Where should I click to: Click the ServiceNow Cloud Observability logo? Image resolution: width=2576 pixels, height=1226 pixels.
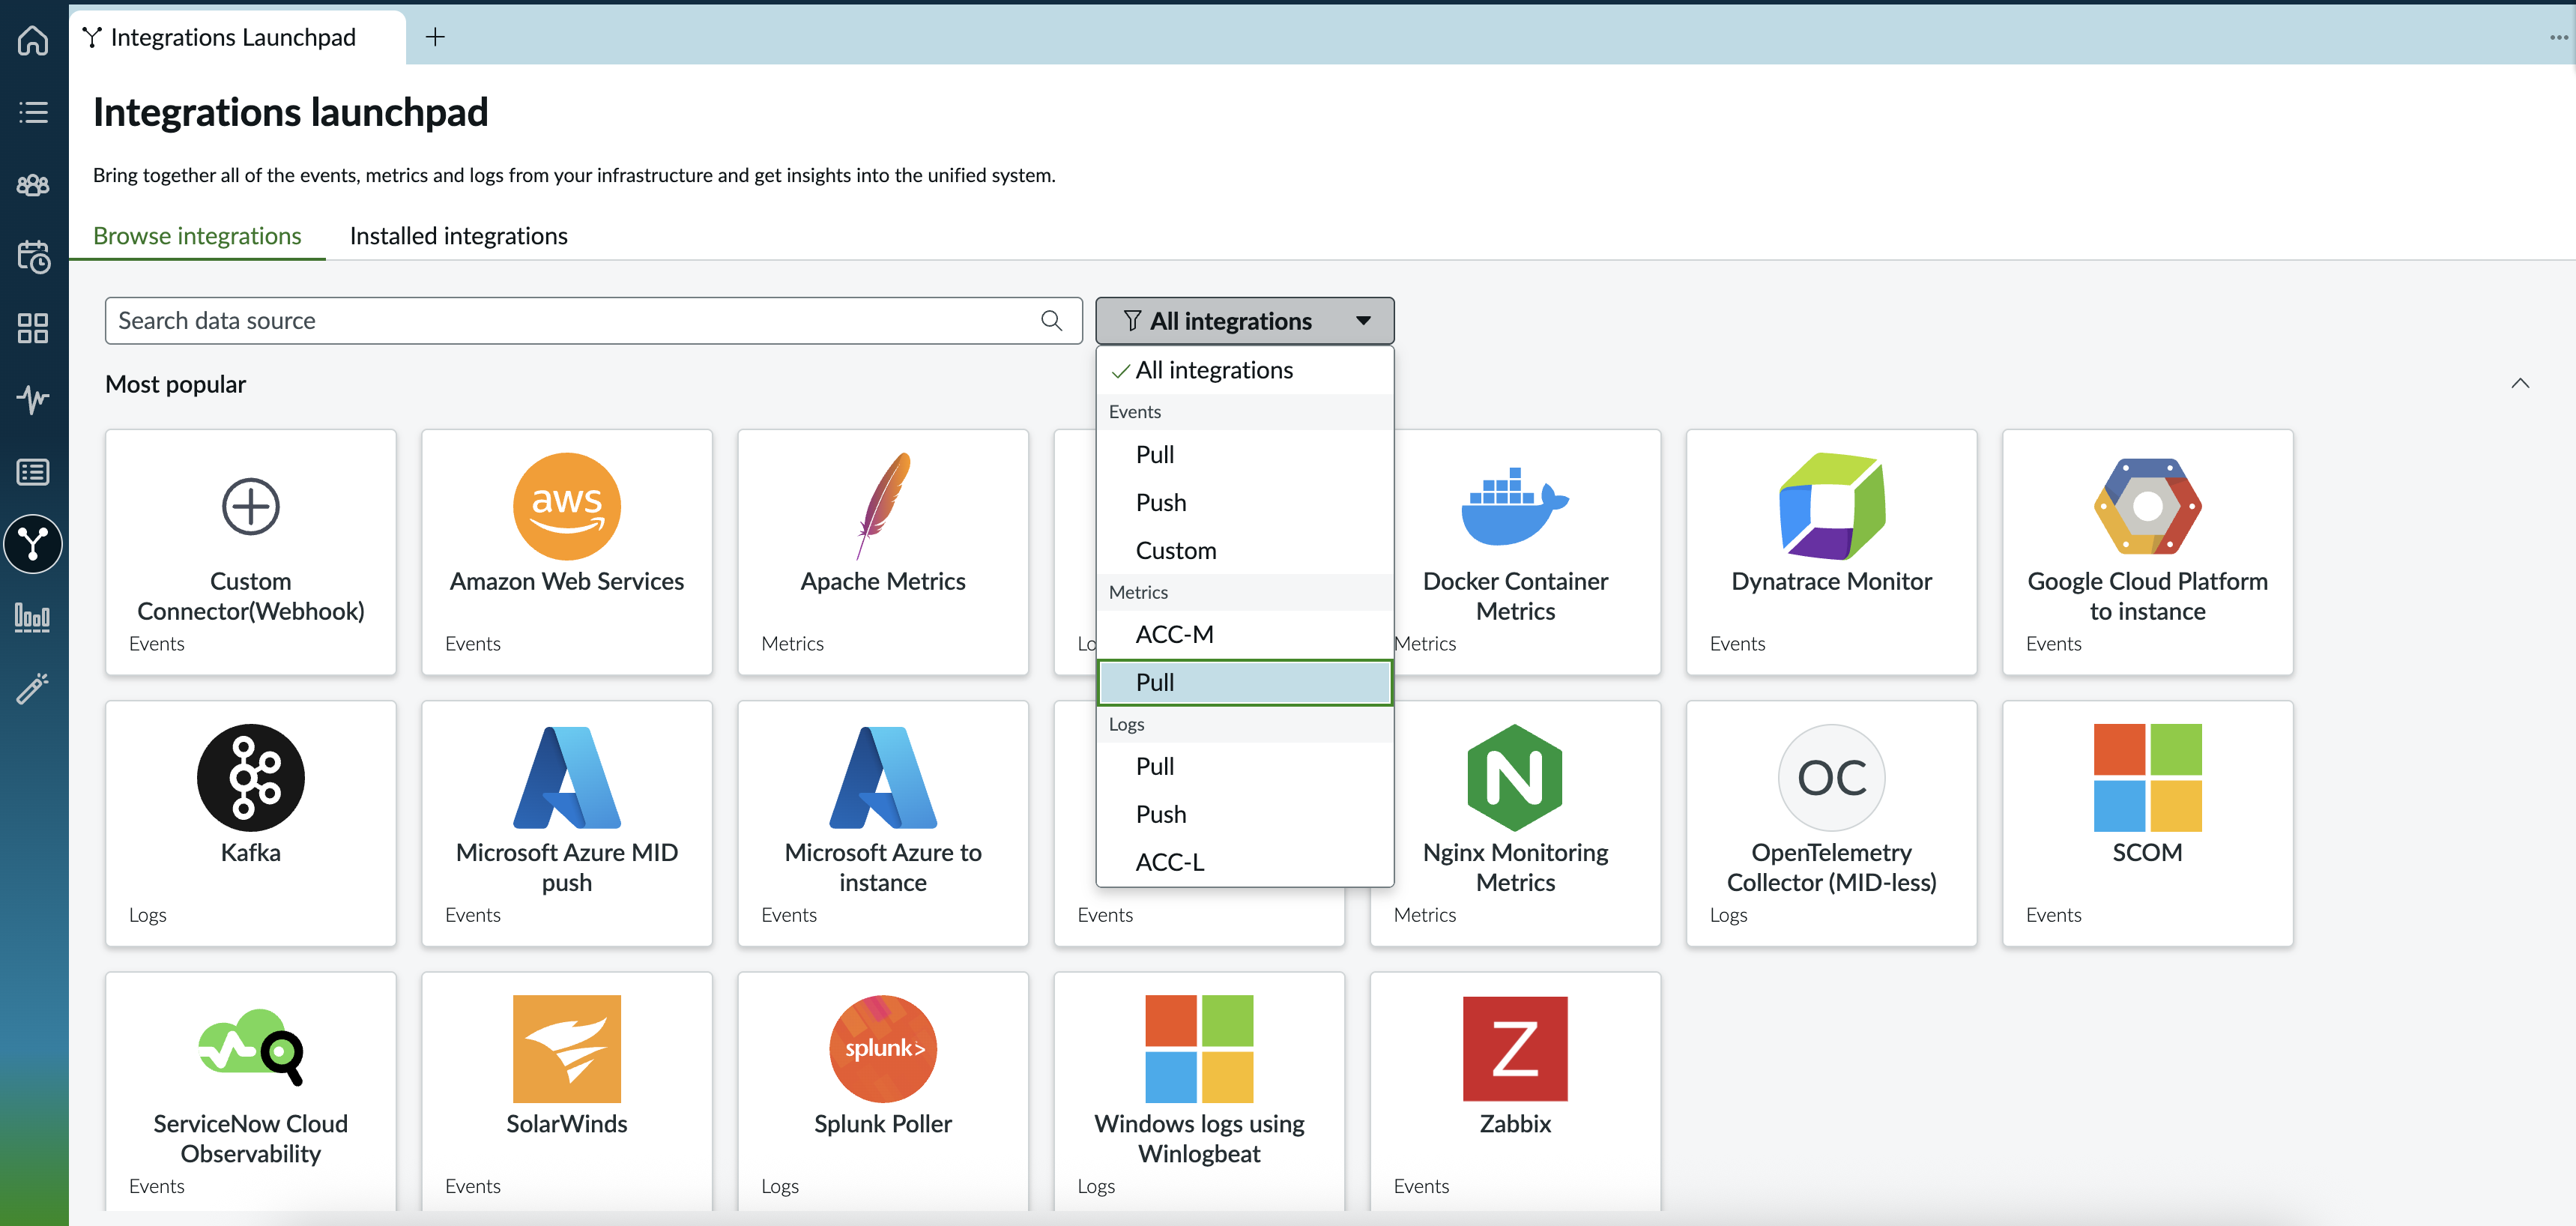coord(251,1047)
